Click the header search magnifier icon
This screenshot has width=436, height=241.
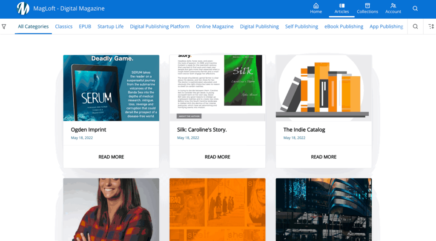[415, 9]
